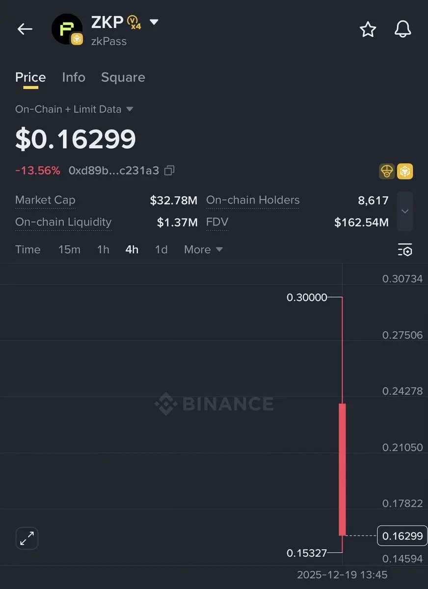
Task: Switch to the Square tab
Action: click(123, 77)
